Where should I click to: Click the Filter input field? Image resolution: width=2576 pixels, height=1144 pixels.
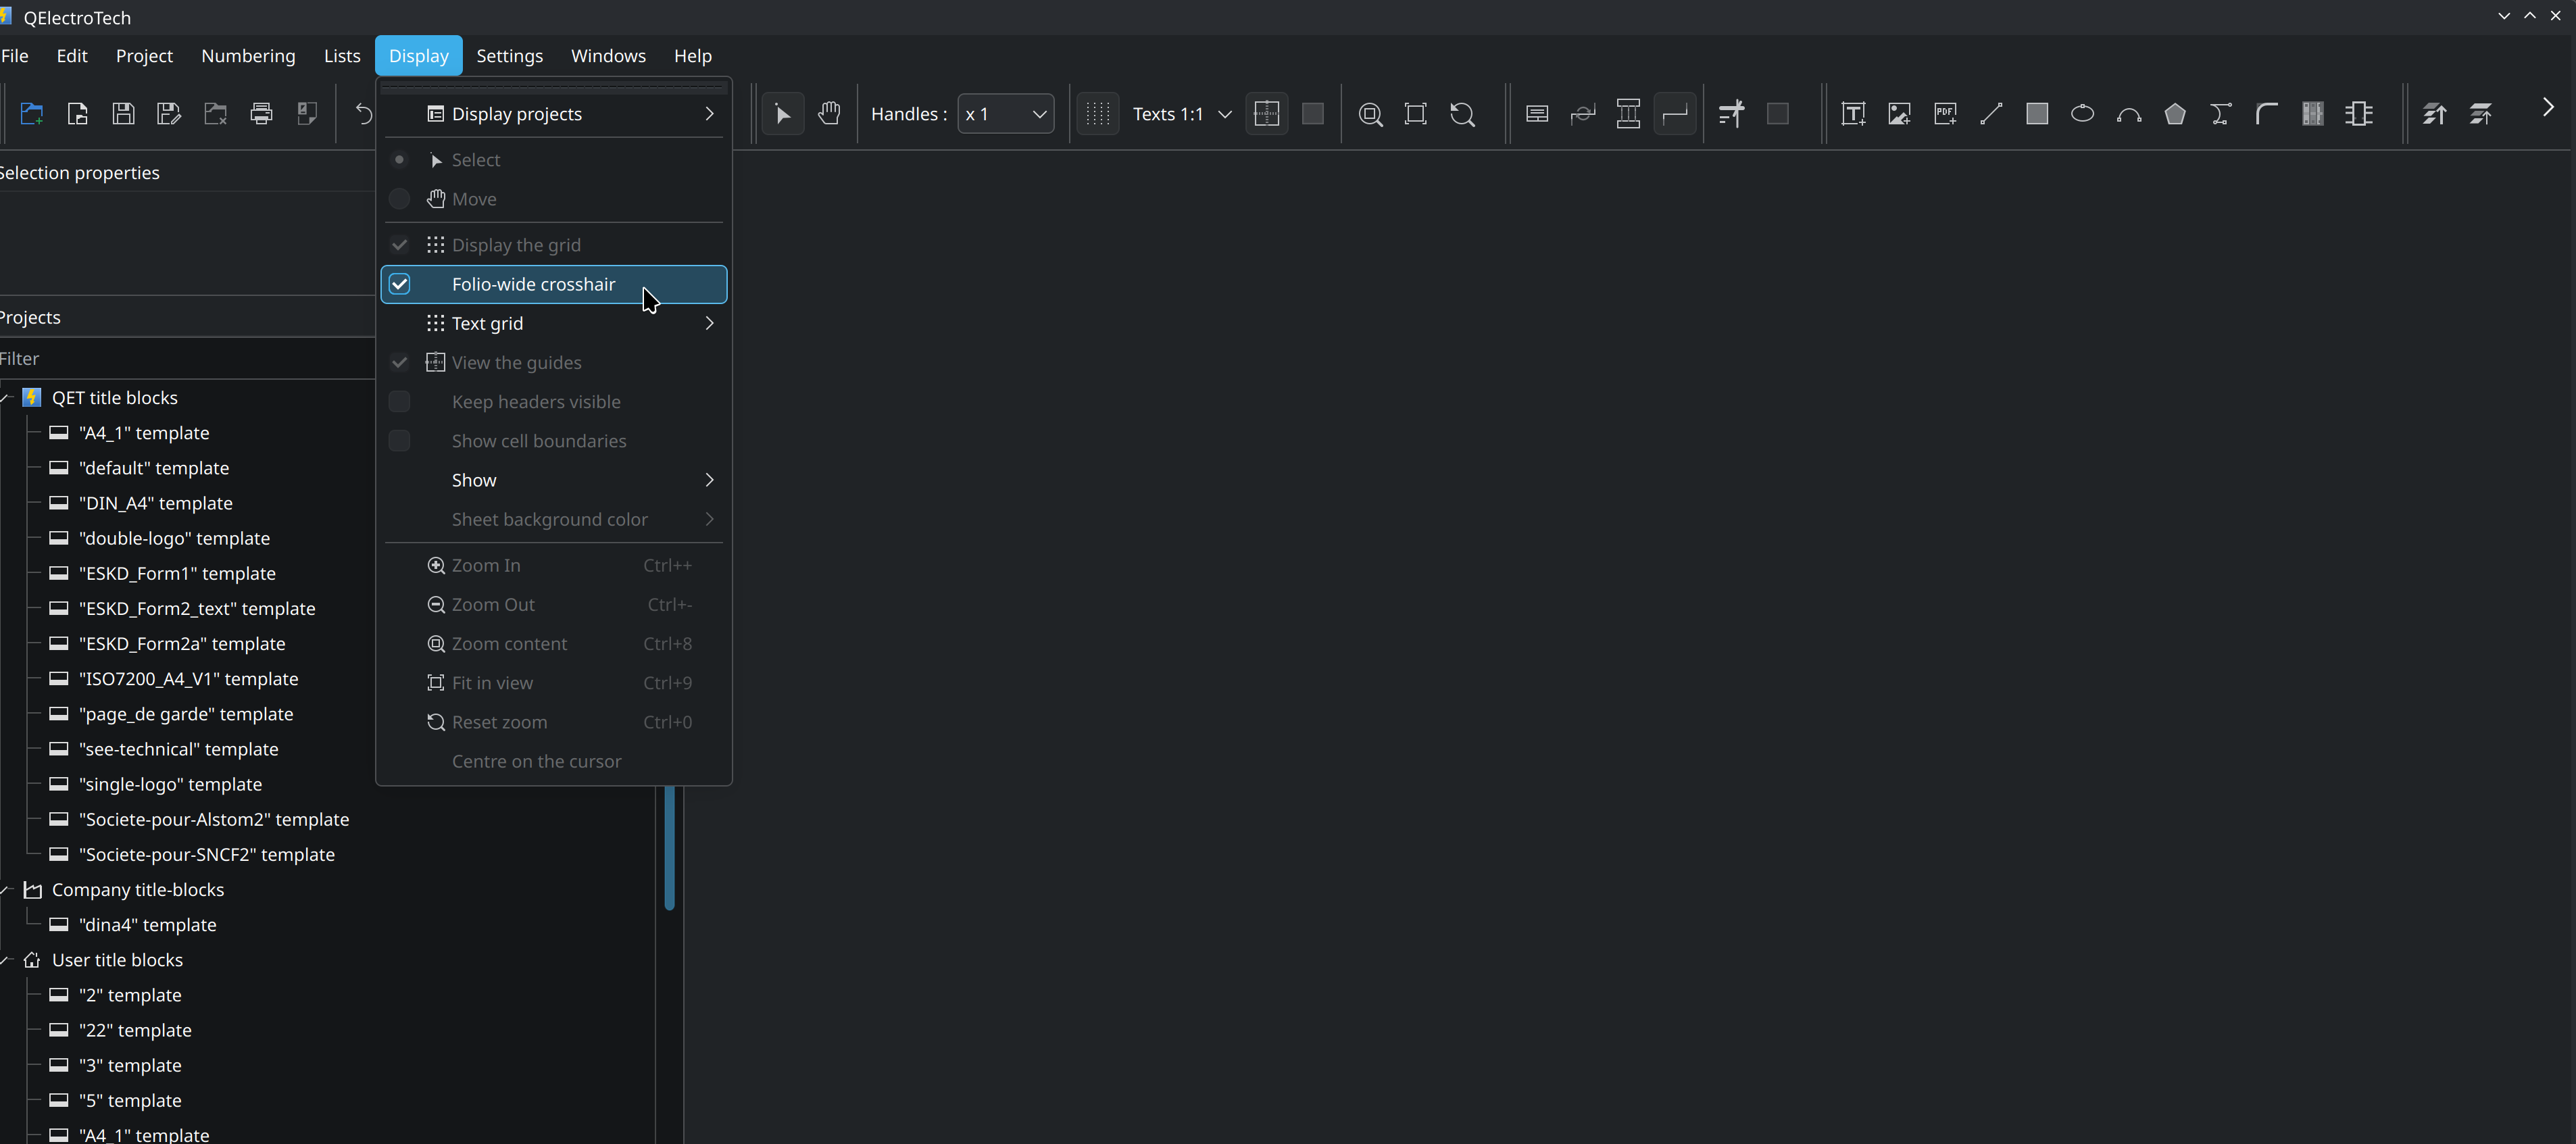[187, 358]
